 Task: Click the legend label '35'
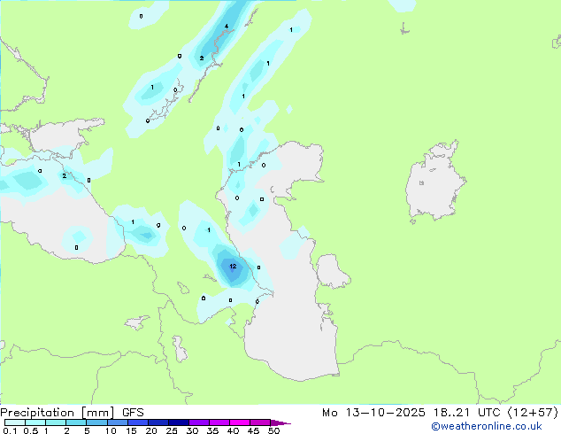[x=212, y=430]
